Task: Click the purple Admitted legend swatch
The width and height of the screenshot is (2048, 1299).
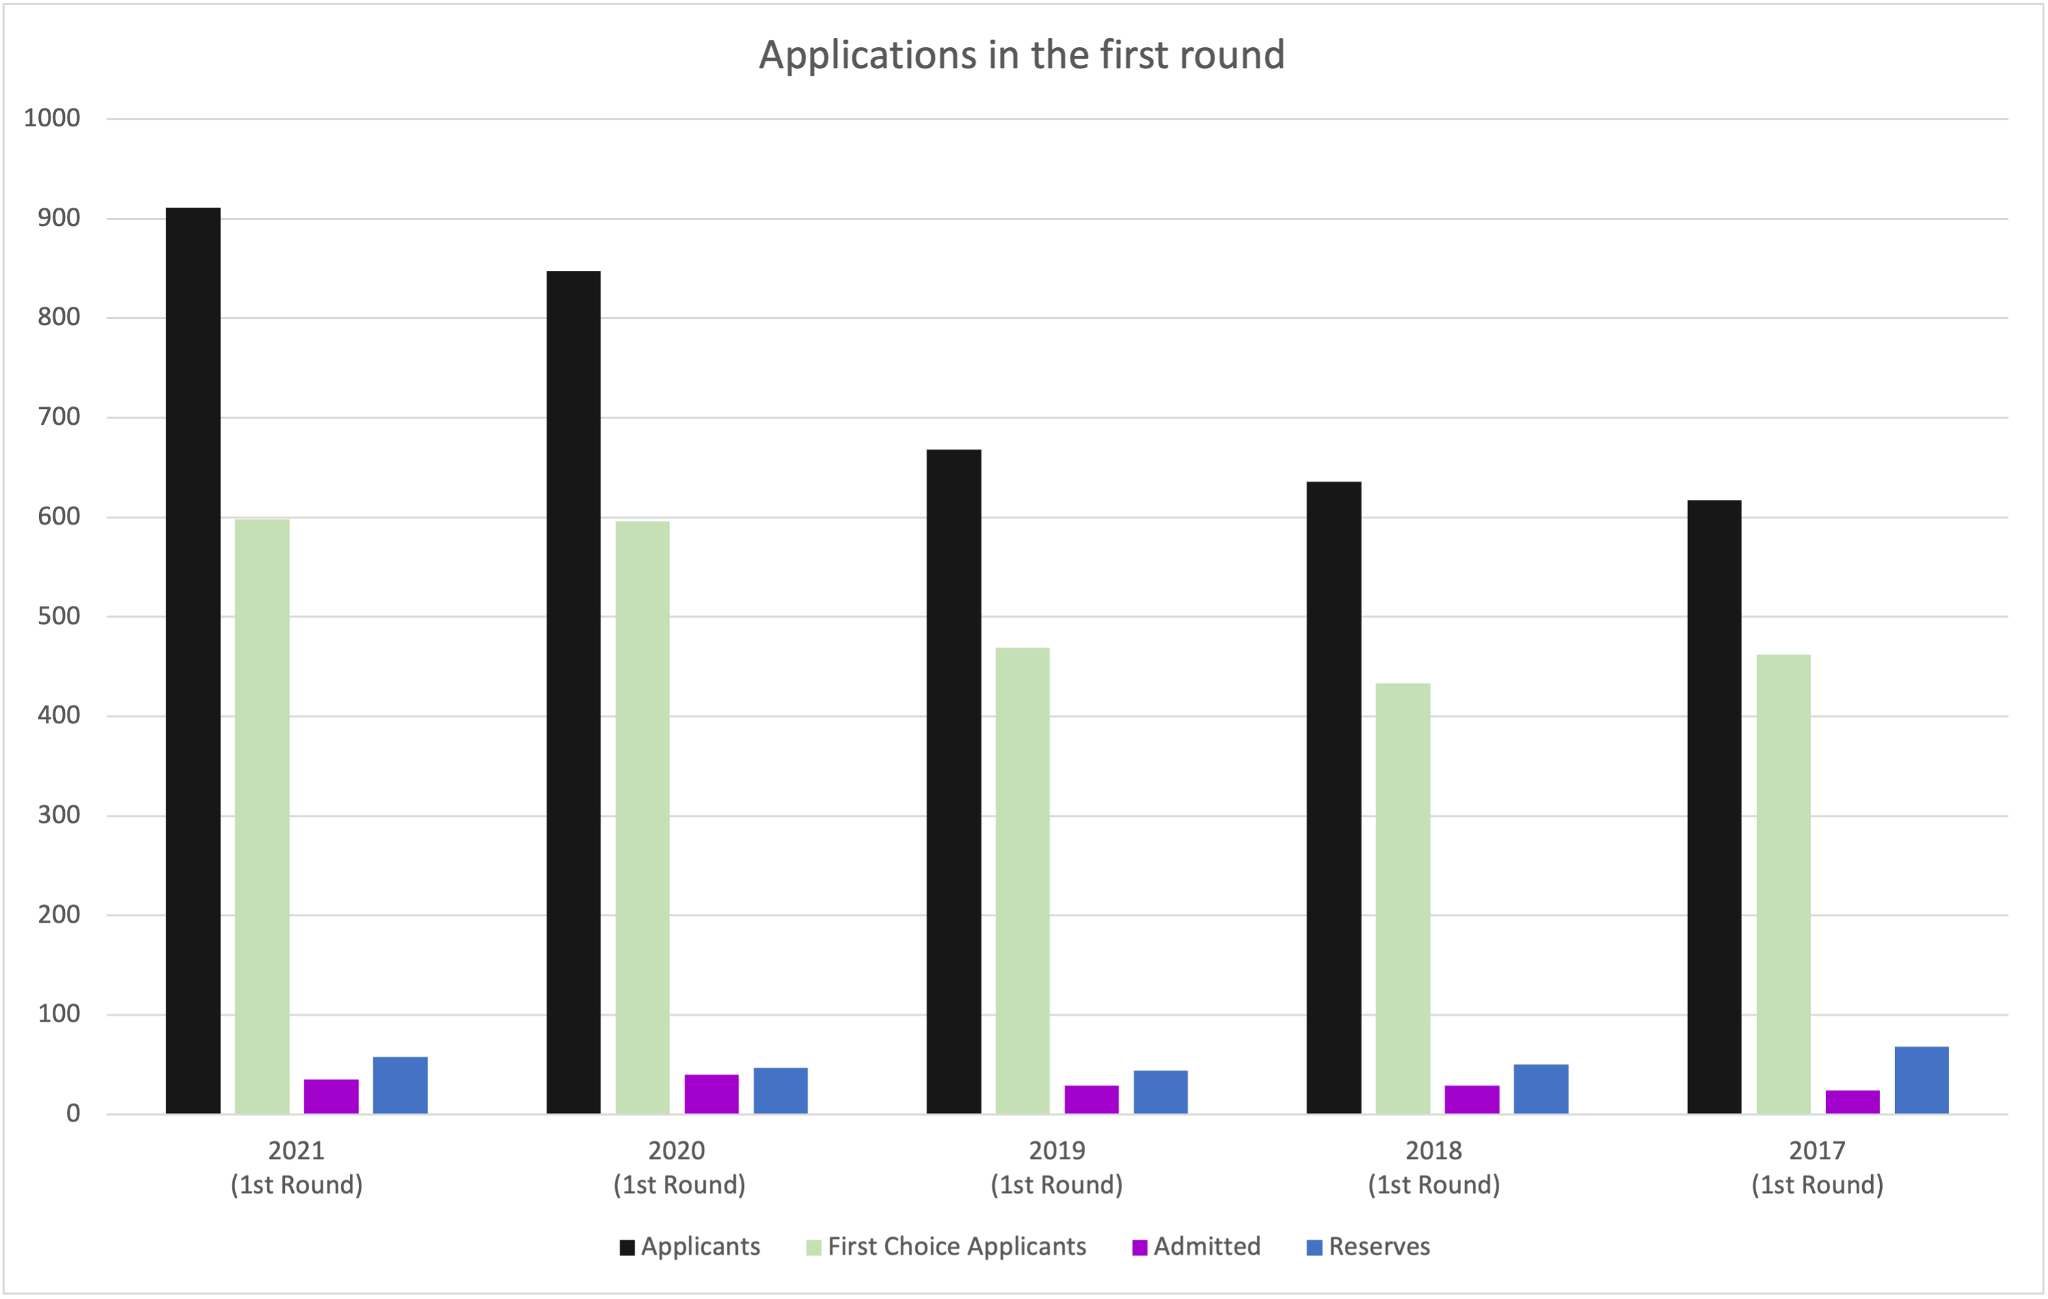Action: pos(1140,1247)
